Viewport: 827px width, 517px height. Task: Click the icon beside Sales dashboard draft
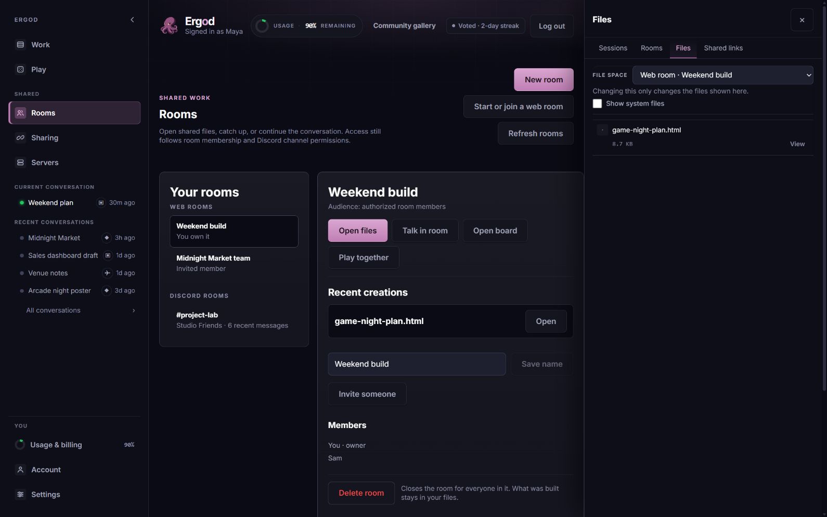click(108, 255)
